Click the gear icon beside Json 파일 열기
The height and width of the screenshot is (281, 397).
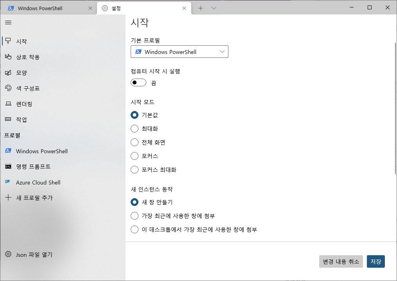[x=8, y=254]
